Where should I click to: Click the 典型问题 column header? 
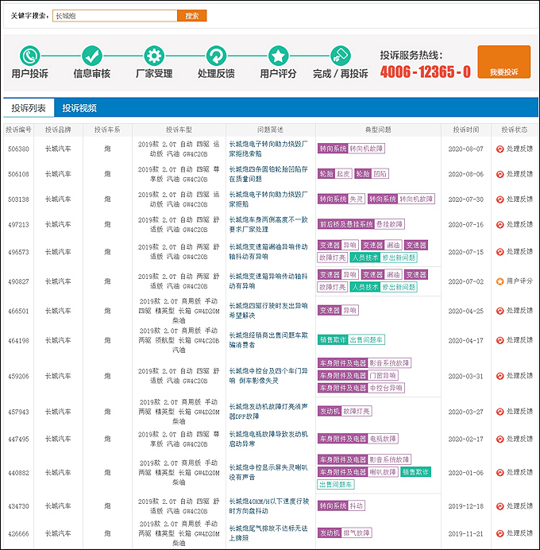pos(378,130)
